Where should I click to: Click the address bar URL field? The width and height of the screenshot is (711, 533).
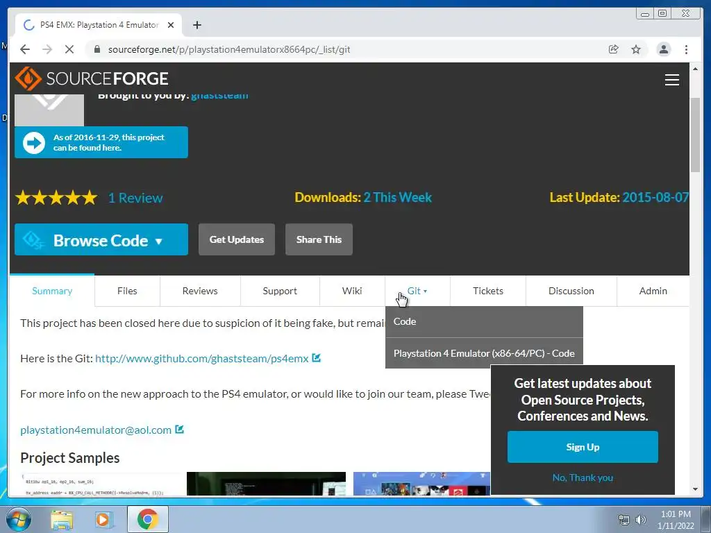click(344, 49)
